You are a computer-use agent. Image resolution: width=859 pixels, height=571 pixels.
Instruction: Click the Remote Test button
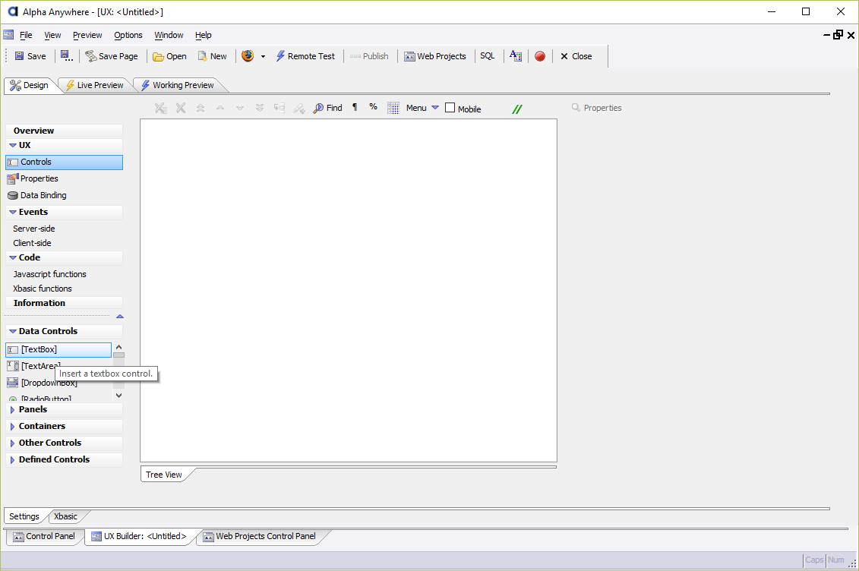305,56
